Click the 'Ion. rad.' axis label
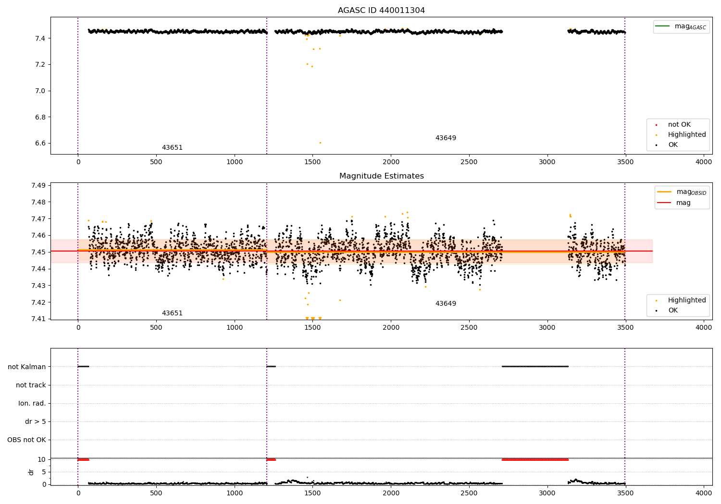The image size is (721, 504). [x=32, y=403]
